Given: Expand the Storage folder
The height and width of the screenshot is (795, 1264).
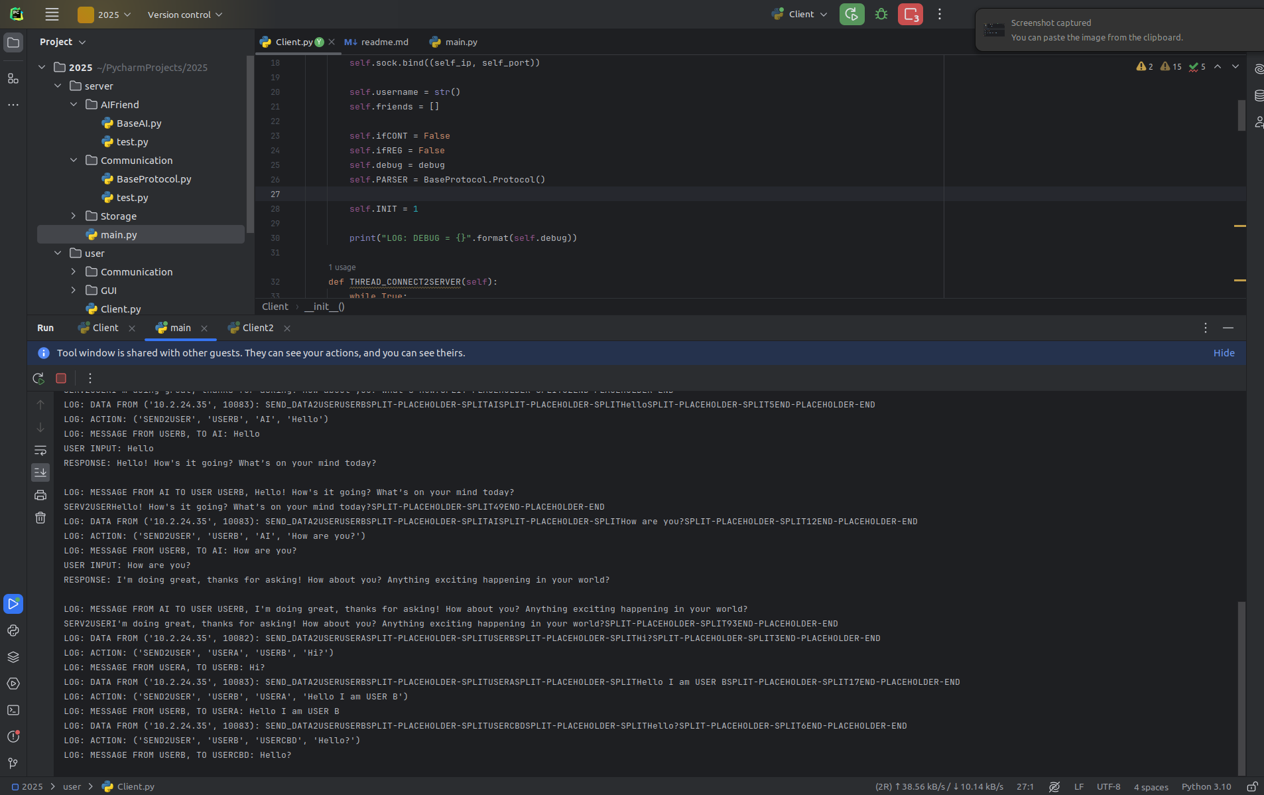Looking at the screenshot, I should click(x=74, y=216).
